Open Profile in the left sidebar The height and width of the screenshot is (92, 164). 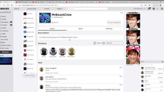coord(4,19)
